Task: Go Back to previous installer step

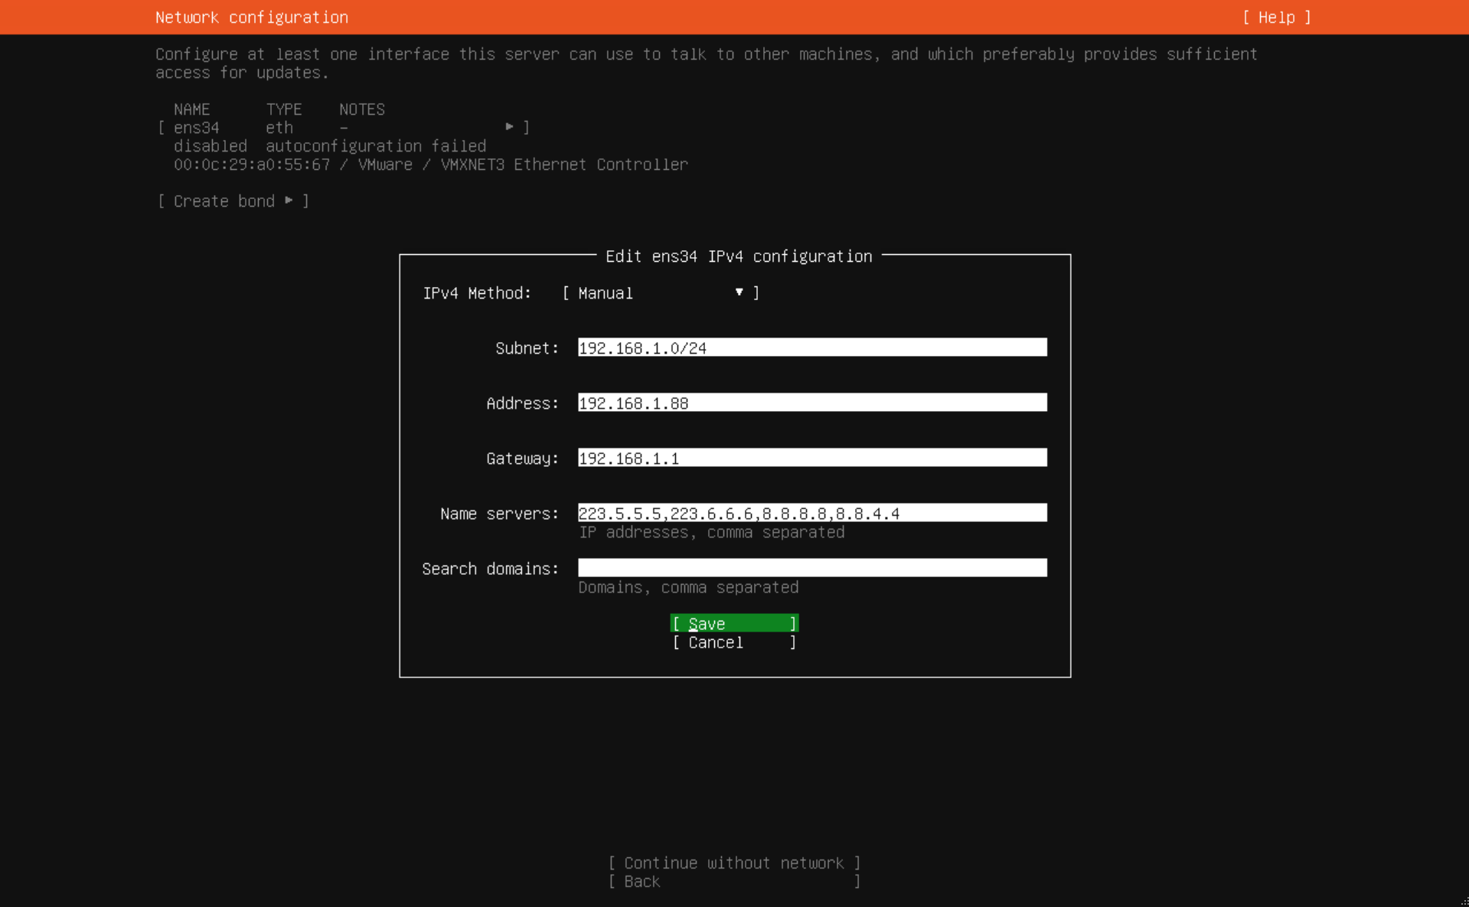Action: [733, 882]
